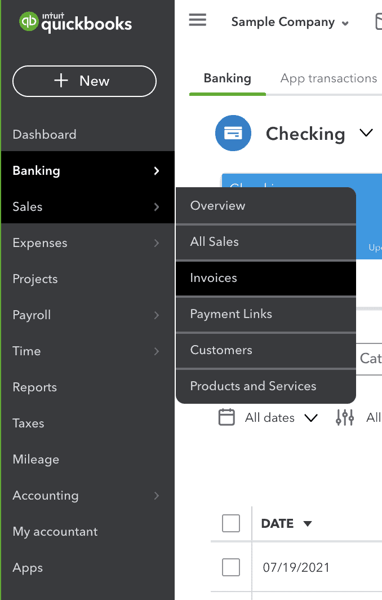This screenshot has width=382, height=600.
Task: Click the calendar icon beside All dates
Action: pos(226,417)
